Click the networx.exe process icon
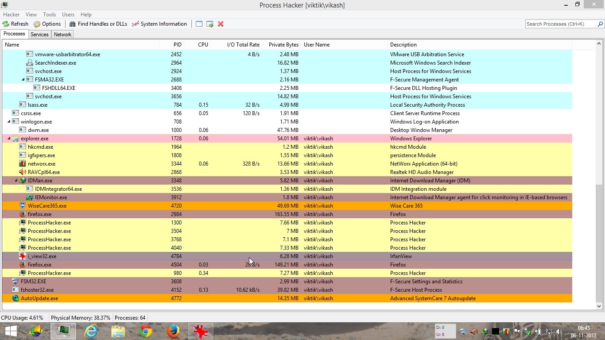Image resolution: width=605 pixels, height=340 pixels. coord(23,164)
